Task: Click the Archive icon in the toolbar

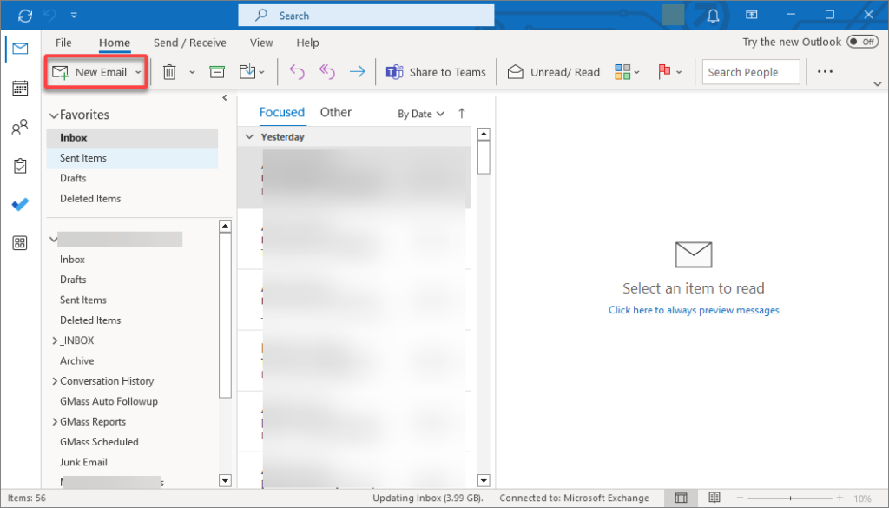Action: (x=217, y=72)
